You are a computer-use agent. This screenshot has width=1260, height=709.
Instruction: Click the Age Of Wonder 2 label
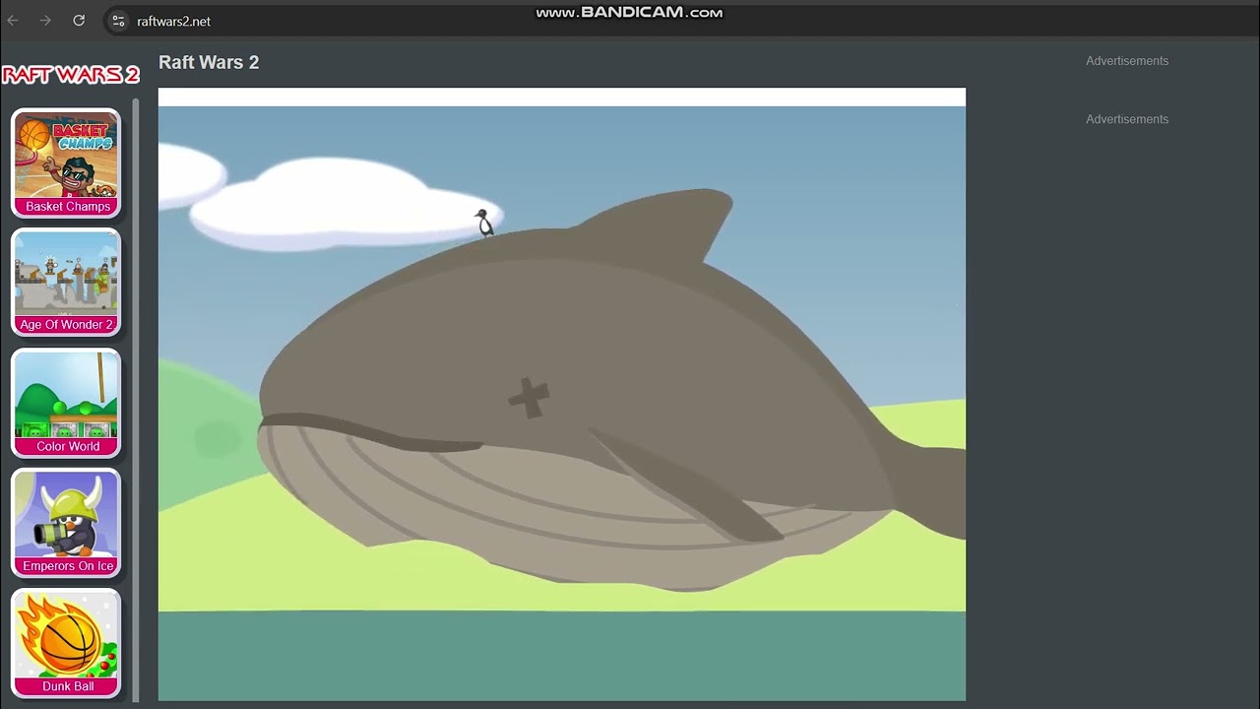67,325
